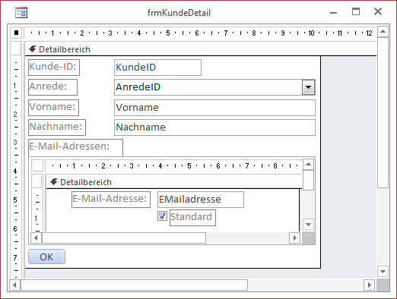Select the subform Detailbereich section bar
Image resolution: width=397 pixels, height=299 pixels.
(x=174, y=182)
